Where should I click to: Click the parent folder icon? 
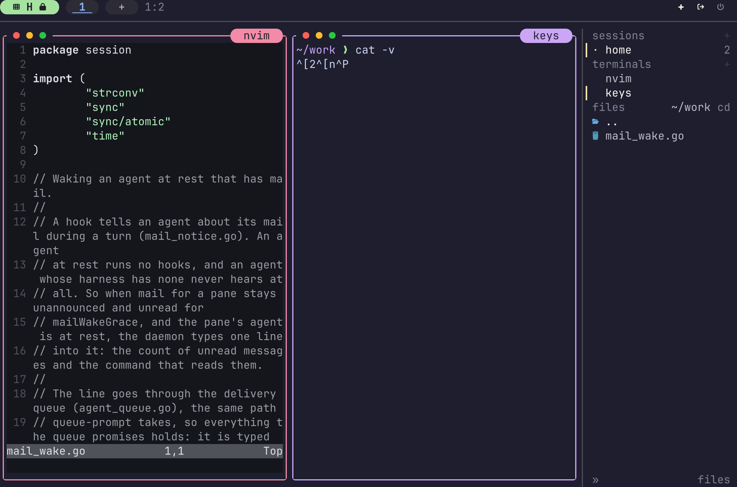point(595,122)
